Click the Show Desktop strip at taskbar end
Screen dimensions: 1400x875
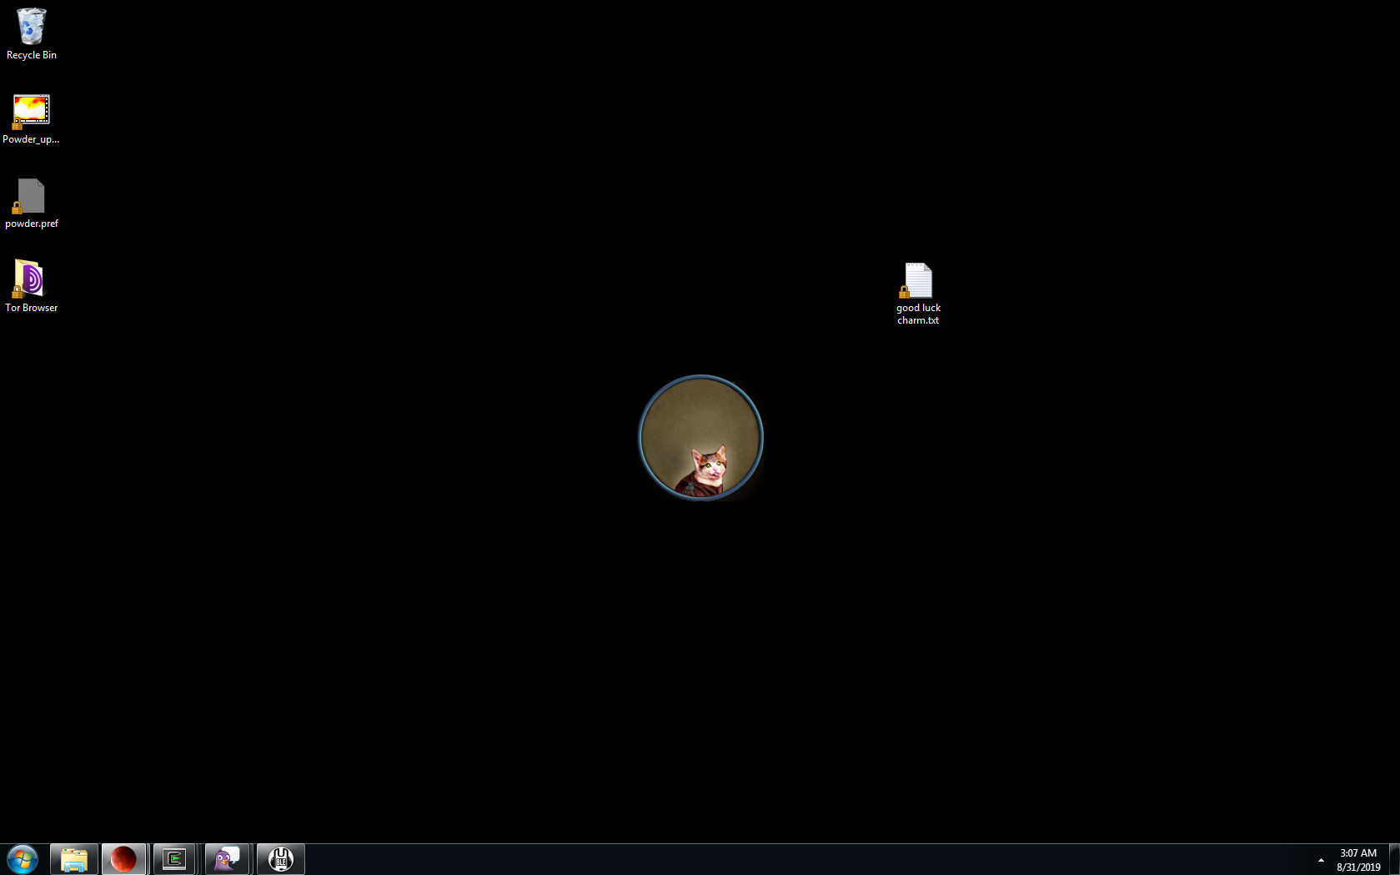pos(1394,860)
